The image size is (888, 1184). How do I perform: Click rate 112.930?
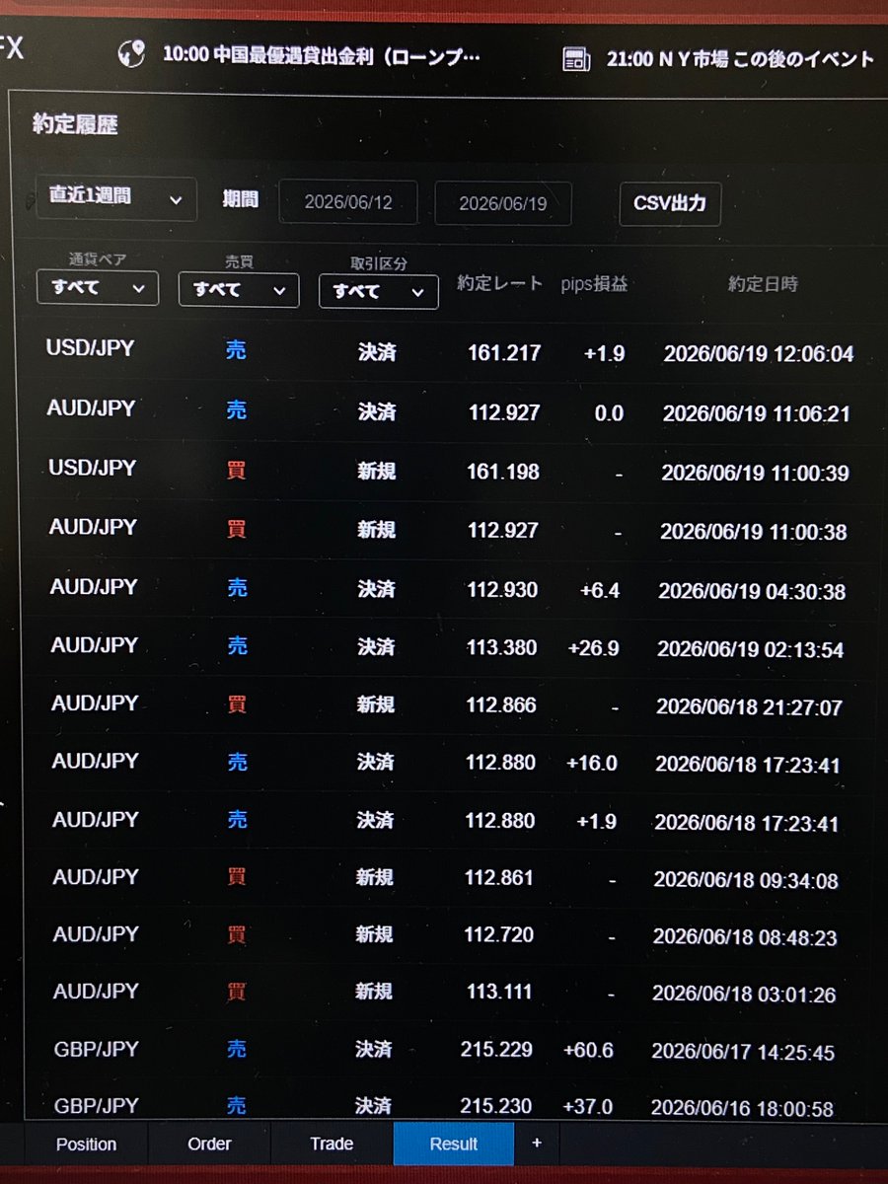point(502,590)
